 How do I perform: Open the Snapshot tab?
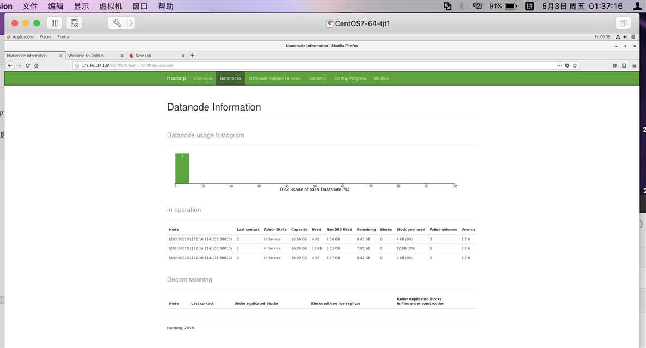317,78
